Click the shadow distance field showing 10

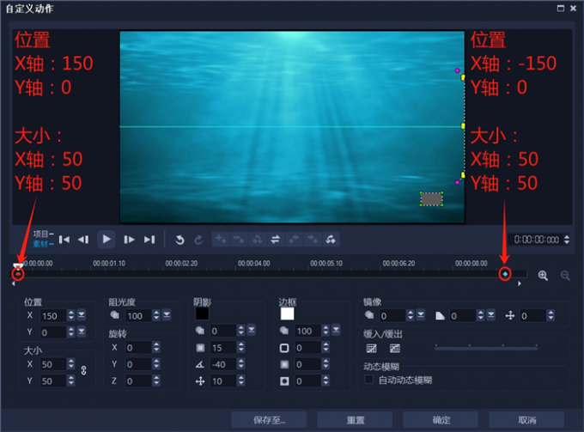[223, 380]
